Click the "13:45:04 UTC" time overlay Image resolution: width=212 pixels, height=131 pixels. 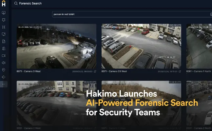click(175, 25)
